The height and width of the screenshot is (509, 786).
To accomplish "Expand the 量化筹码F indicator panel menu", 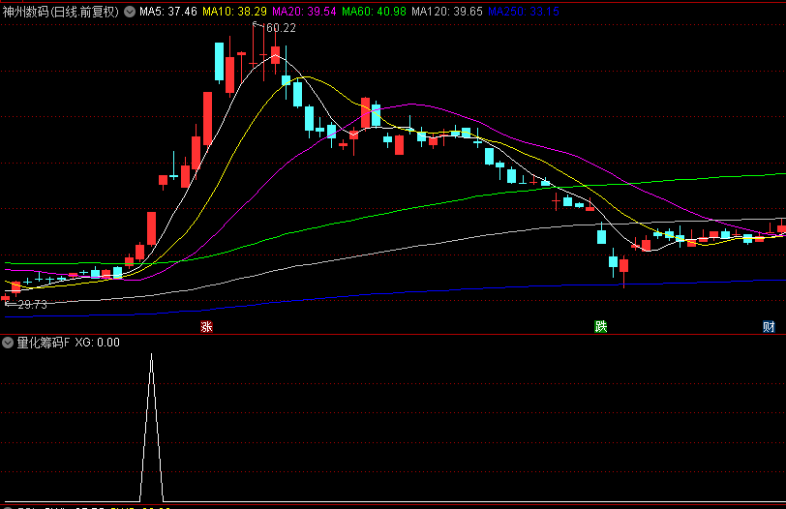I will 8,343.
